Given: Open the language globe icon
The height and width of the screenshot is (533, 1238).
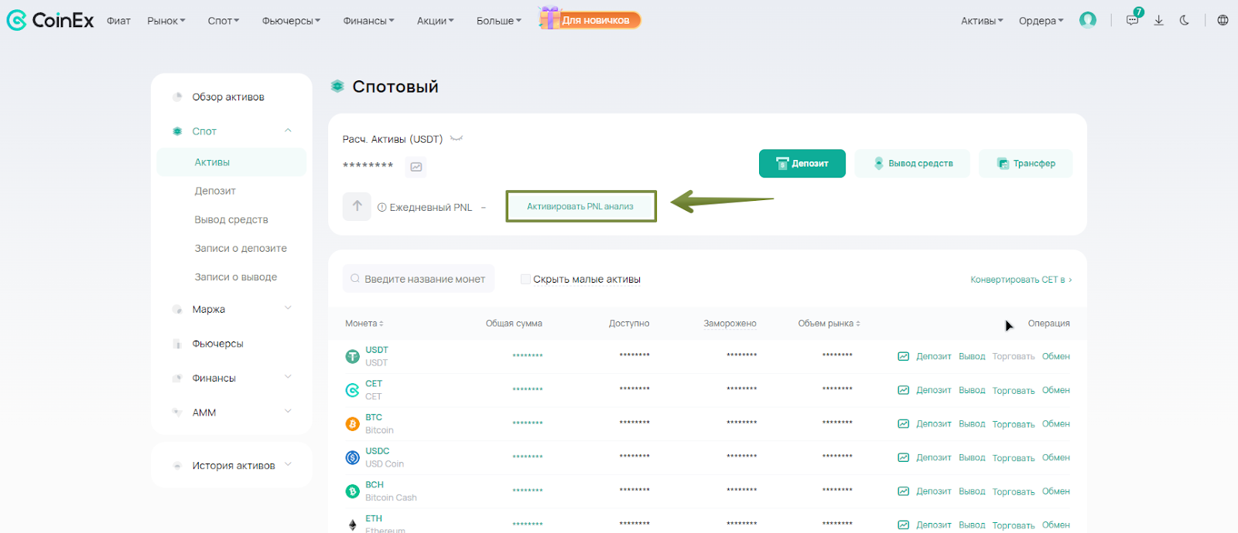Looking at the screenshot, I should click(x=1223, y=20).
